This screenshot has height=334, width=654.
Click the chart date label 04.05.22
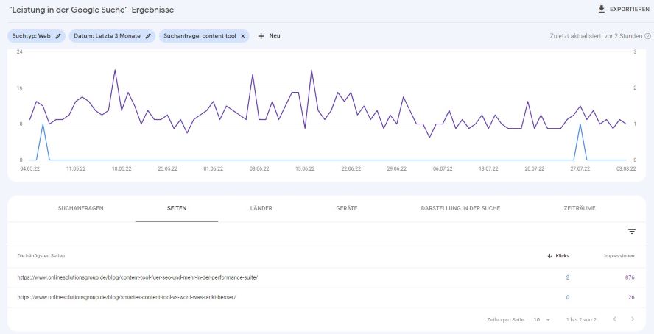coord(29,168)
